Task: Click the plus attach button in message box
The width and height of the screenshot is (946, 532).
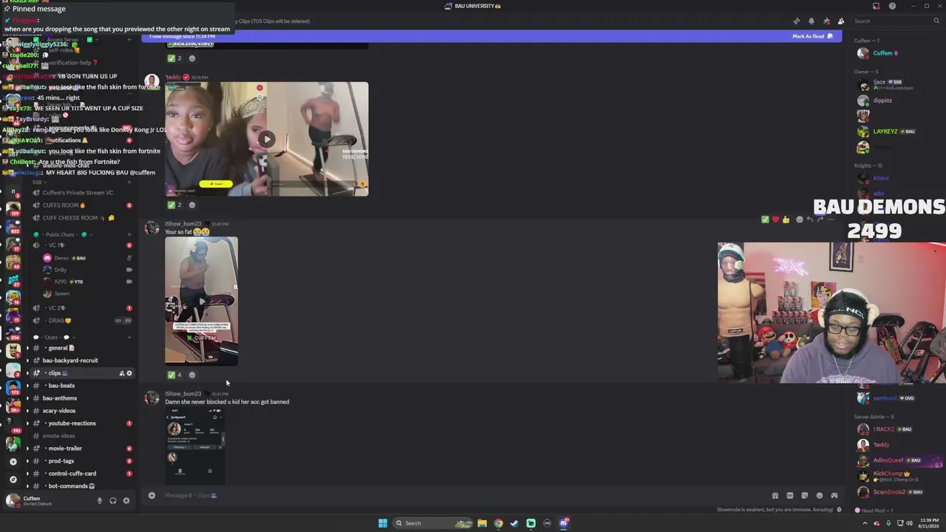Action: (x=152, y=495)
